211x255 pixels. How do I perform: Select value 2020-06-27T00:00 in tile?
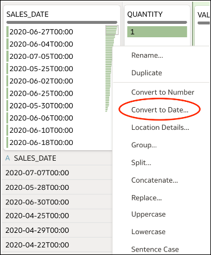[x=41, y=32]
